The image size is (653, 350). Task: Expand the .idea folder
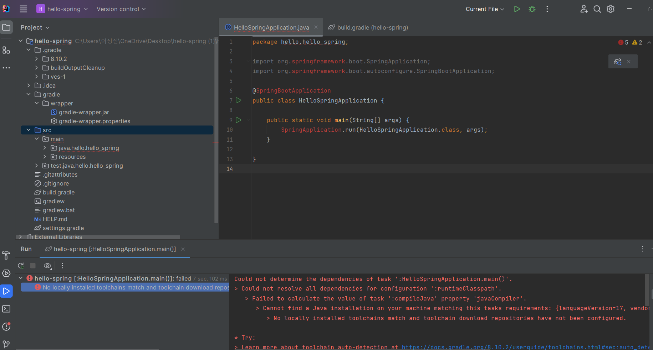click(x=29, y=85)
